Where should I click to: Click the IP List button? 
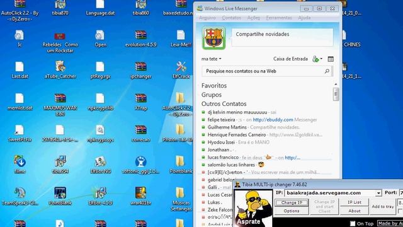355,202
